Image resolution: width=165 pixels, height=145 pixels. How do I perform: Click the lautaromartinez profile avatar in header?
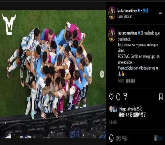click(x=112, y=13)
